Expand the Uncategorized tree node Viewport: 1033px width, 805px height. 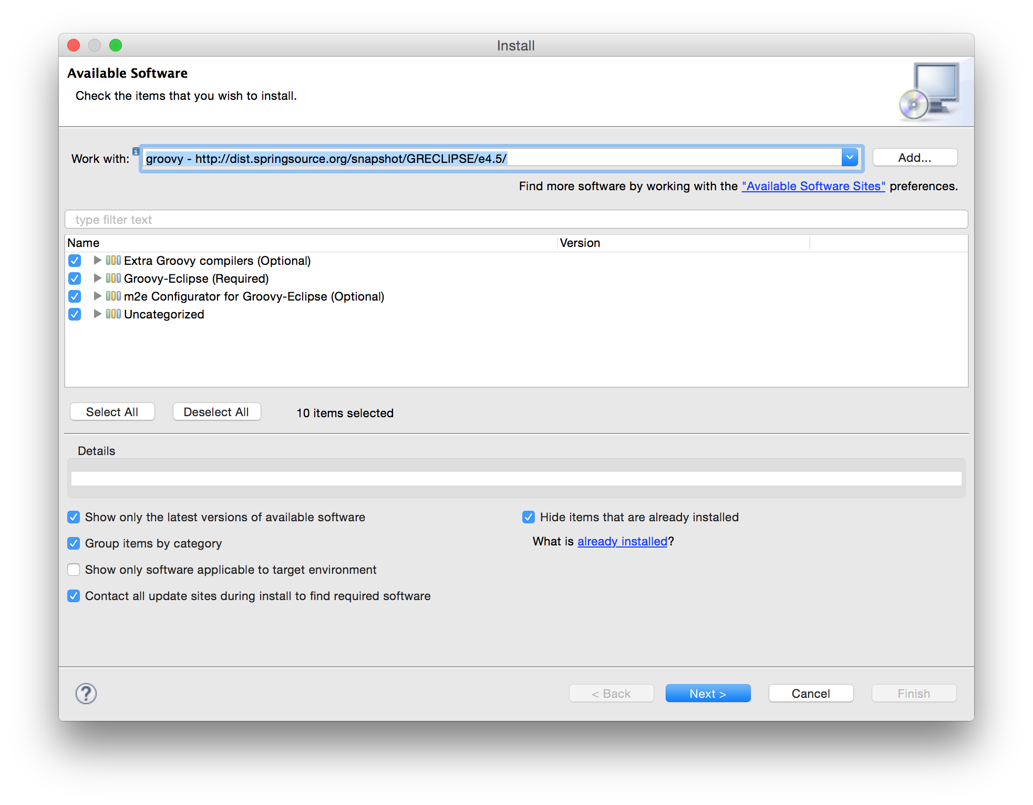(x=97, y=314)
